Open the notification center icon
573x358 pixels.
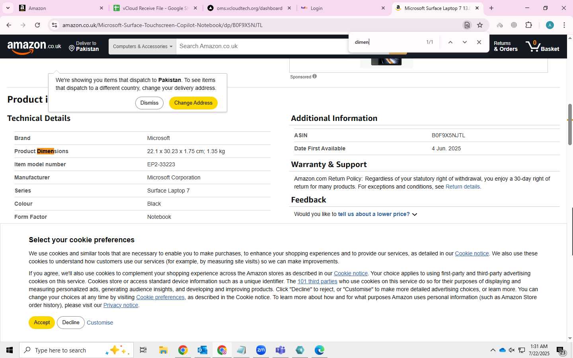pos(561,351)
